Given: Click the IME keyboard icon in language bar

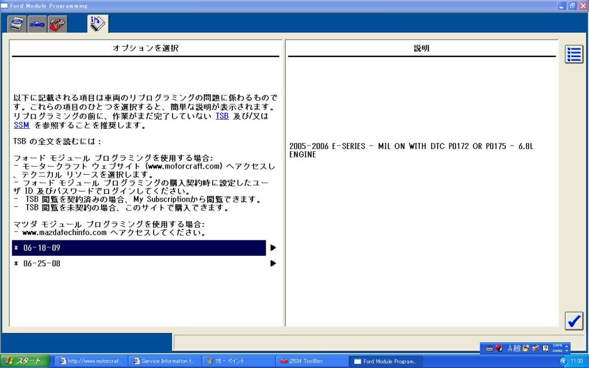Looking at the screenshot, I should (x=489, y=348).
